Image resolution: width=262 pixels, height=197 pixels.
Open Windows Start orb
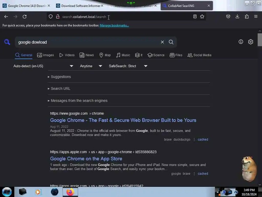7,192
